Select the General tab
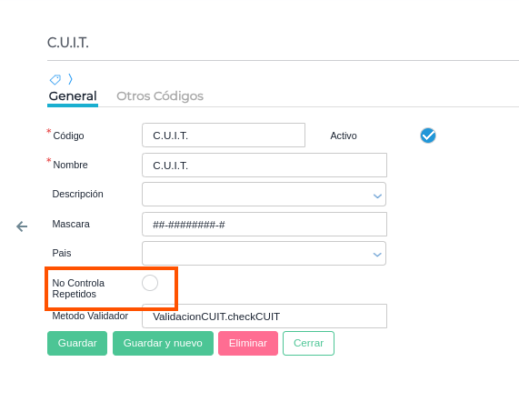Image resolution: width=519 pixels, height=402 pixels. coord(73,96)
